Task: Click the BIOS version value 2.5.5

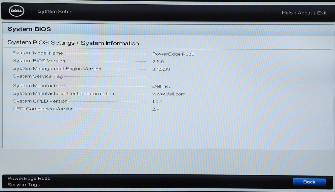Action: (158, 62)
